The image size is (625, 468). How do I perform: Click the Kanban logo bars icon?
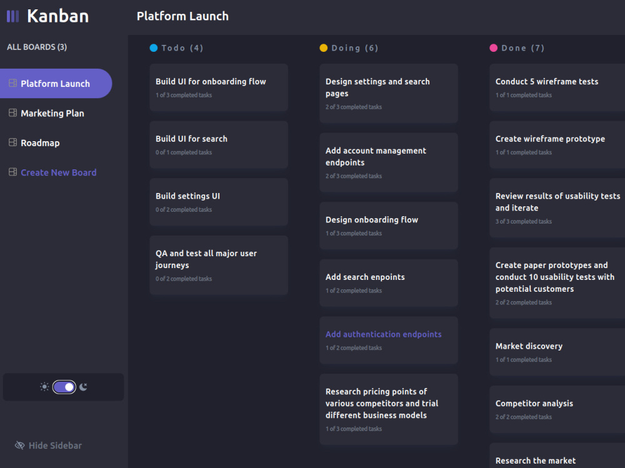tap(12, 16)
